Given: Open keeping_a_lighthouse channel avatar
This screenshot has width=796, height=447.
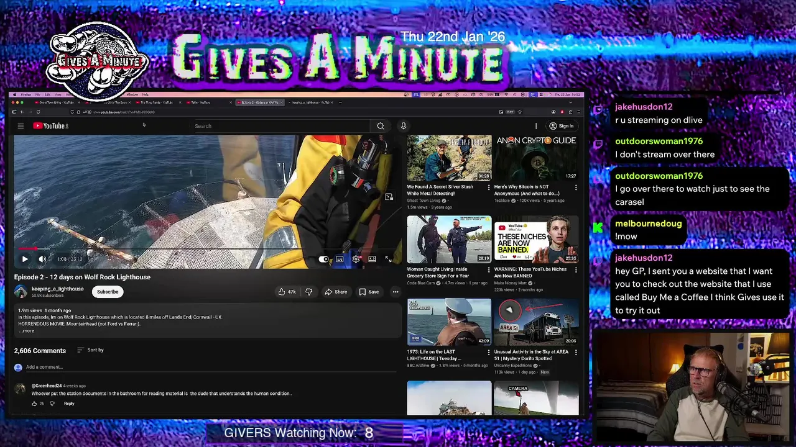Looking at the screenshot, I should point(21,291).
